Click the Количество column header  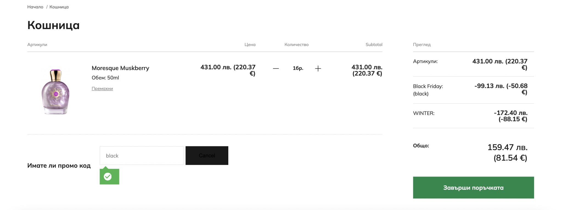[296, 44]
